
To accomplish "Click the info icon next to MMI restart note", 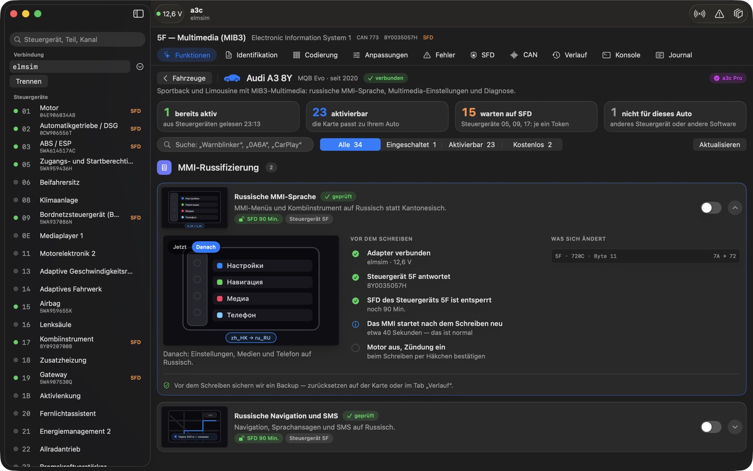I will tap(356, 324).
